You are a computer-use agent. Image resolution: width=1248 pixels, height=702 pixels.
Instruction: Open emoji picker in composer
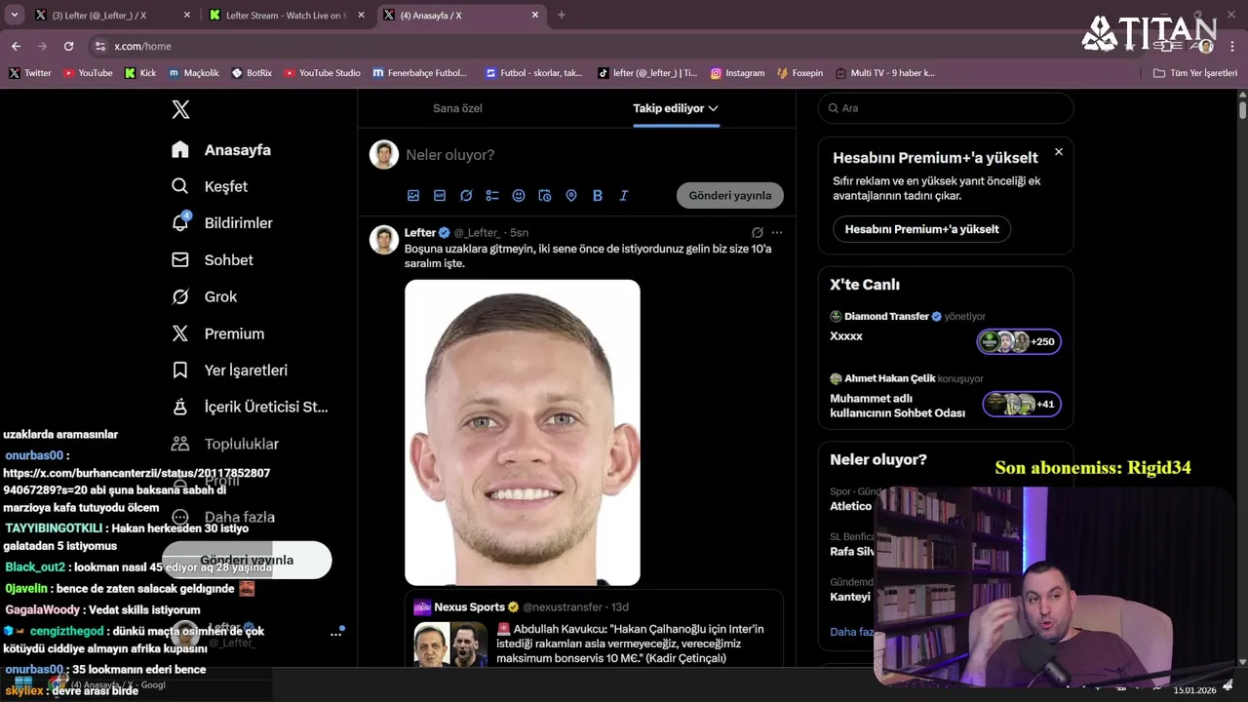(x=519, y=195)
